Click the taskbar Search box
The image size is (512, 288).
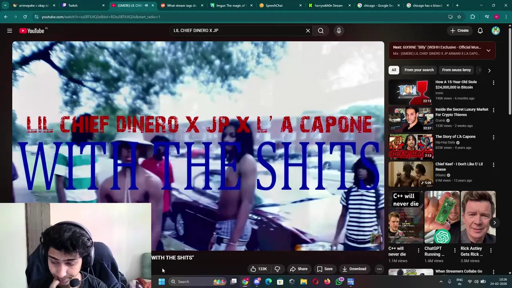(198, 282)
